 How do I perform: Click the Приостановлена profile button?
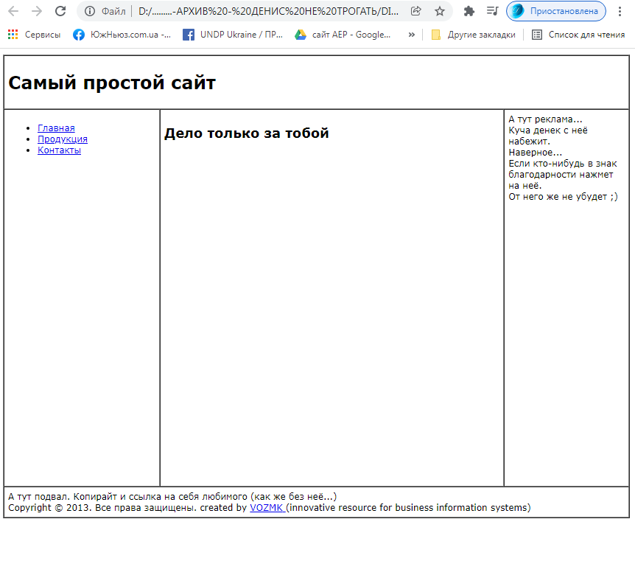556,11
